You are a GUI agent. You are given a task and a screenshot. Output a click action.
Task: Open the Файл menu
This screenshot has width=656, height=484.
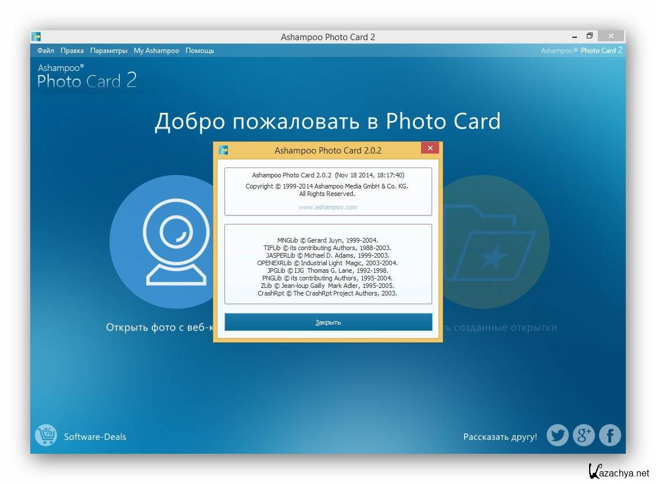[x=45, y=51]
